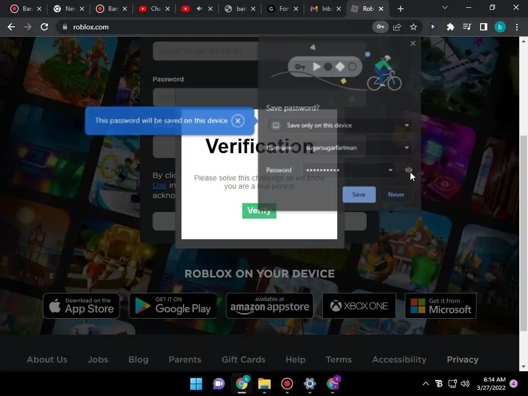528x396 pixels.
Task: Open the volume speaker tray icon
Action: pyautogui.click(x=465, y=384)
